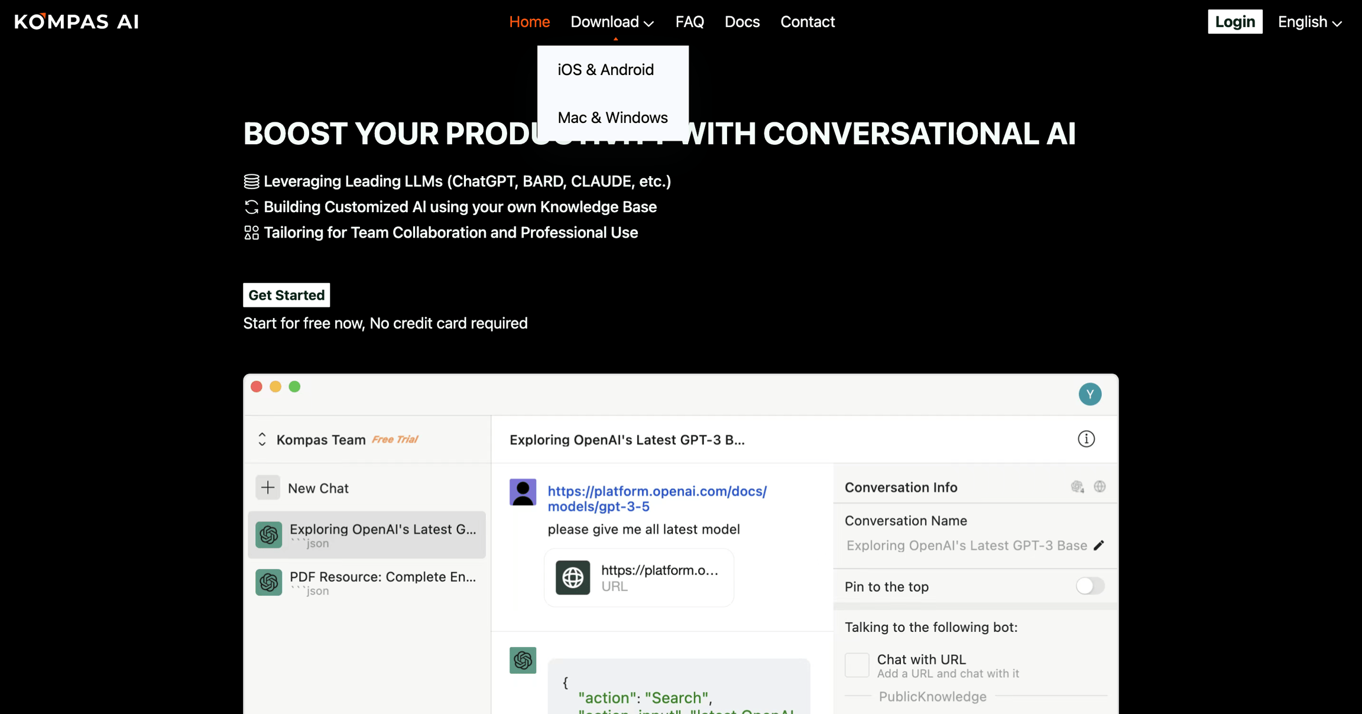Screen dimensions: 1362x714
Task: Select Mac & Windows from Download menu
Action: pyautogui.click(x=613, y=118)
